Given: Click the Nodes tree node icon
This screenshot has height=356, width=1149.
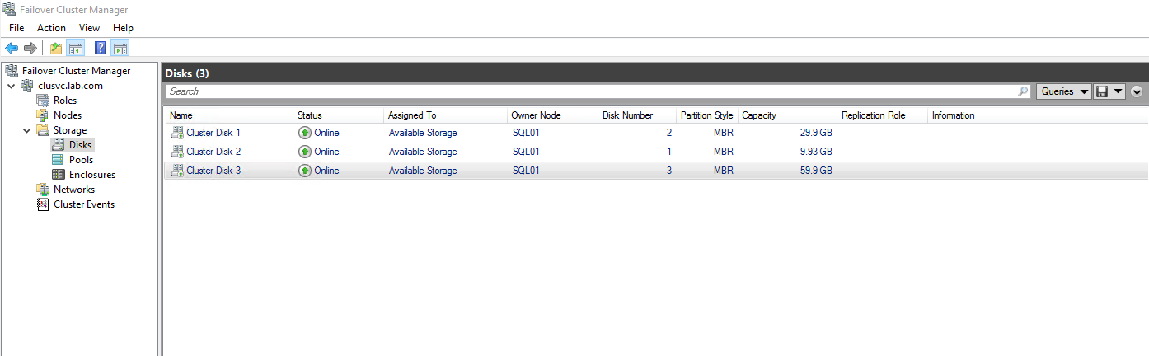Looking at the screenshot, I should 43,115.
